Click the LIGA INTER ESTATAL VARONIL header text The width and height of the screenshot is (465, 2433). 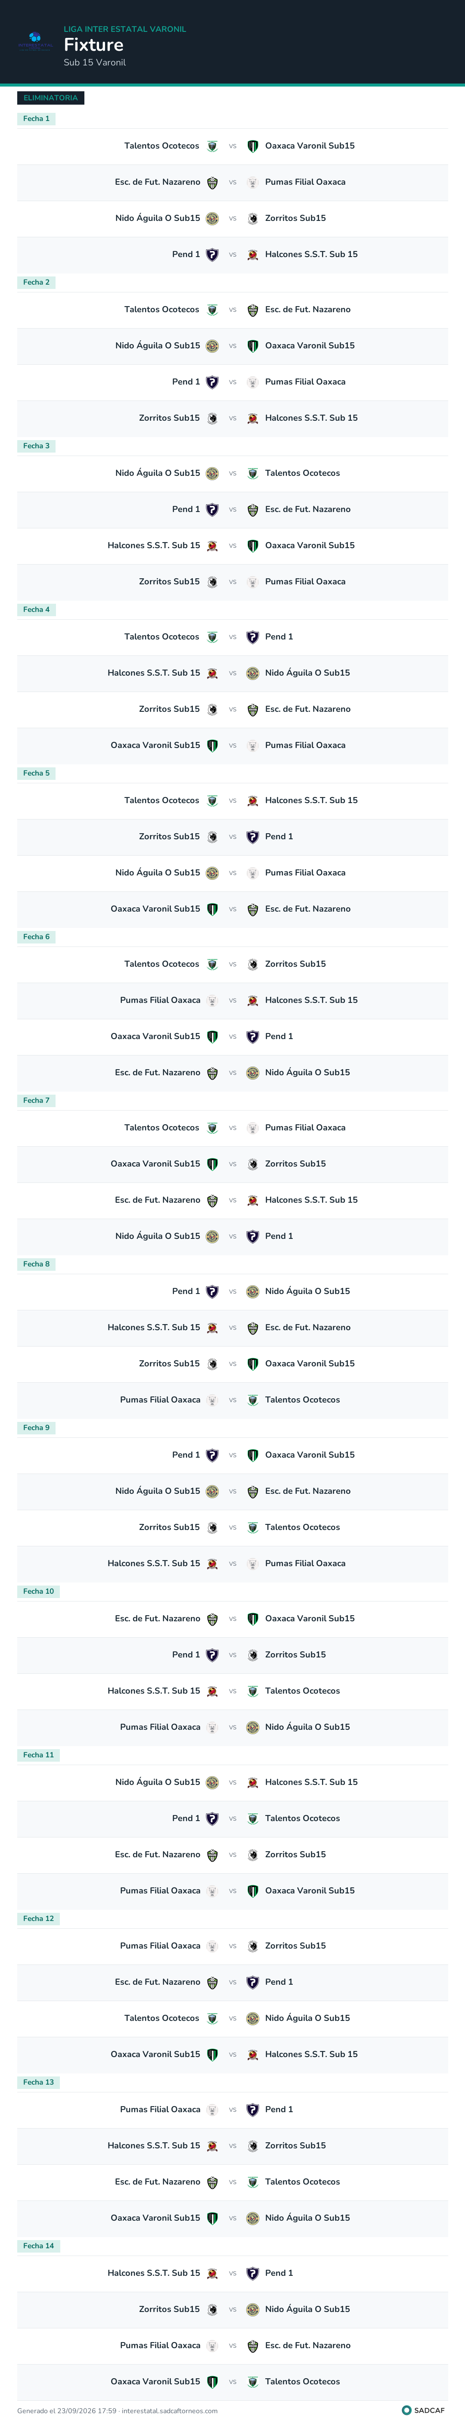pyautogui.click(x=125, y=29)
